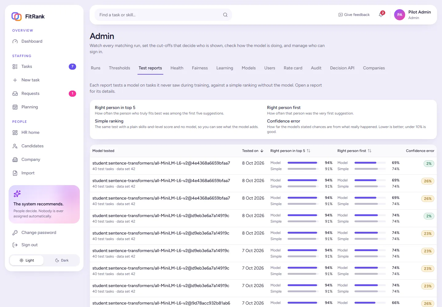
Task: Click Give feedback button
Action: pos(354,15)
